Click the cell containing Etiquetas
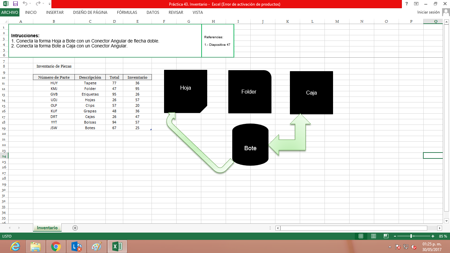 pyautogui.click(x=90, y=94)
